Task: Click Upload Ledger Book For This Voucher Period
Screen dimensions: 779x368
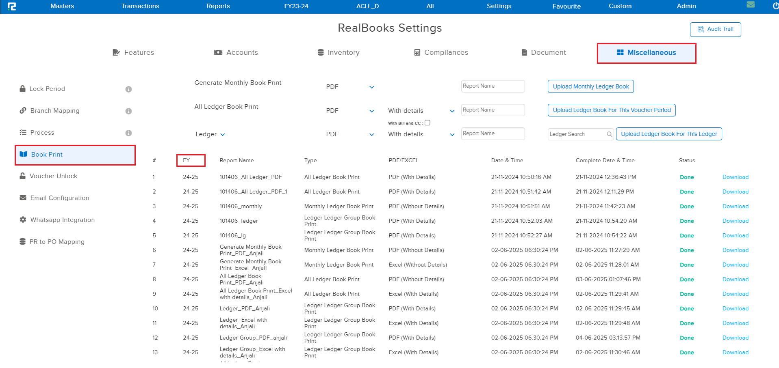Action: 612,110
